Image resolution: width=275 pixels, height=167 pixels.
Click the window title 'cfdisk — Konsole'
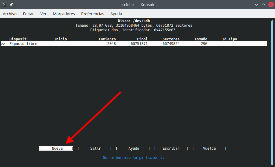[137, 5]
